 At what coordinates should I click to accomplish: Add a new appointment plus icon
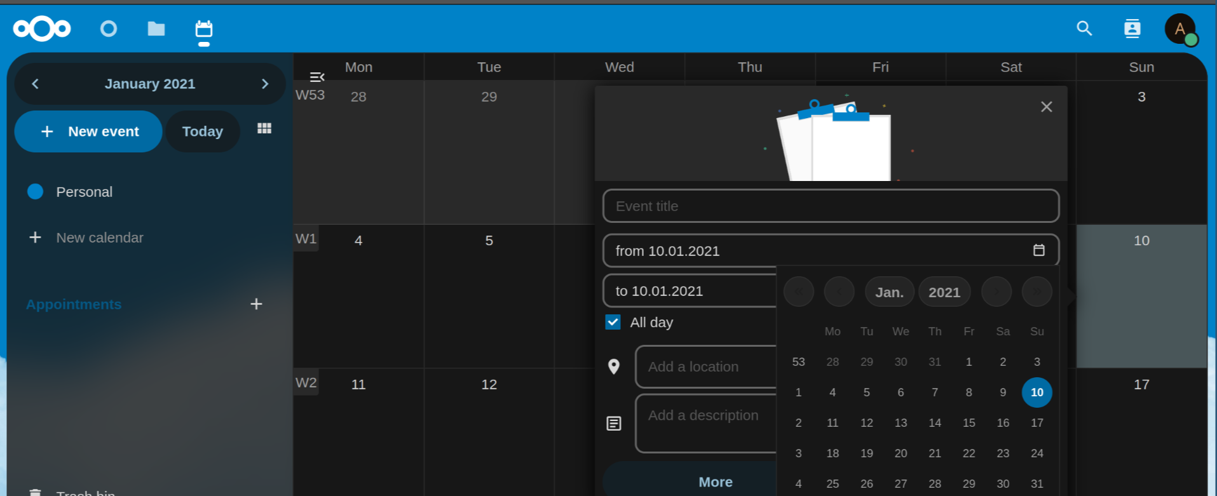tap(256, 304)
